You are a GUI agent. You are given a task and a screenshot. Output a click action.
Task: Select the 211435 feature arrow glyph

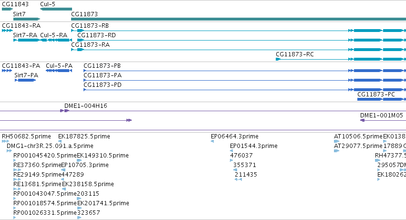pos(238,179)
